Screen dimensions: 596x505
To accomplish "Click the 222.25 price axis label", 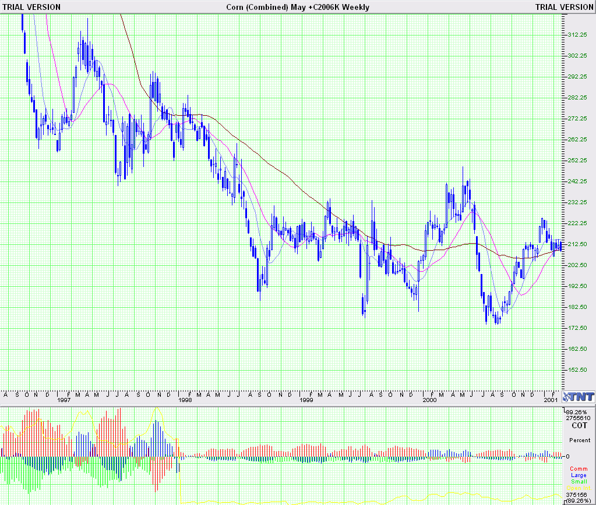I will pyautogui.click(x=577, y=223).
